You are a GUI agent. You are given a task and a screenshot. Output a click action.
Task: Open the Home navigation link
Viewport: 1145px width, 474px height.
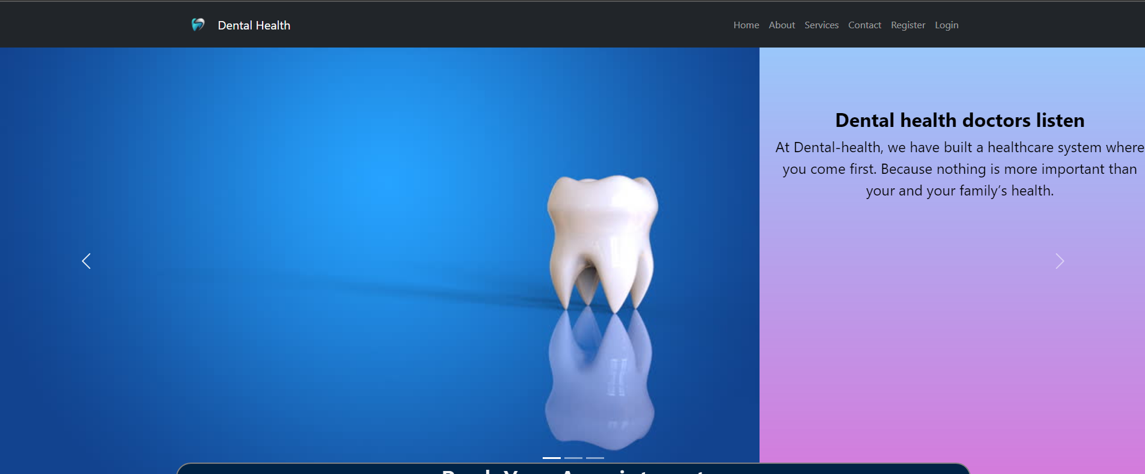click(x=746, y=25)
